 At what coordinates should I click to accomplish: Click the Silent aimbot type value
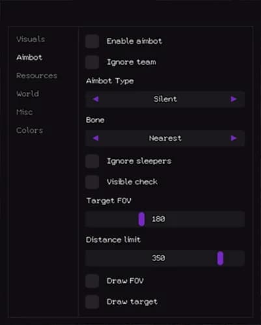click(165, 99)
